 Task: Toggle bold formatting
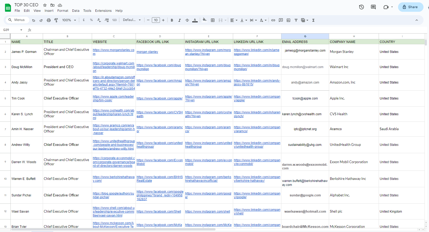click(172, 20)
